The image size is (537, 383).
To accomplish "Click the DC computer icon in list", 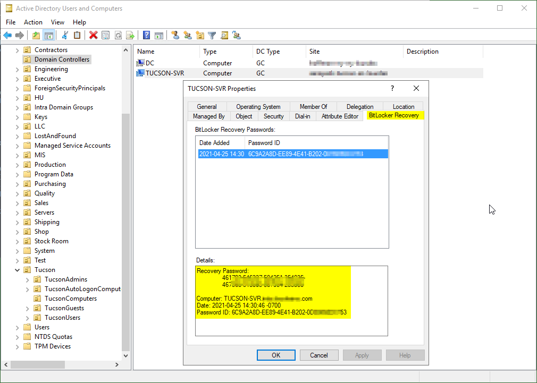I will [x=140, y=63].
